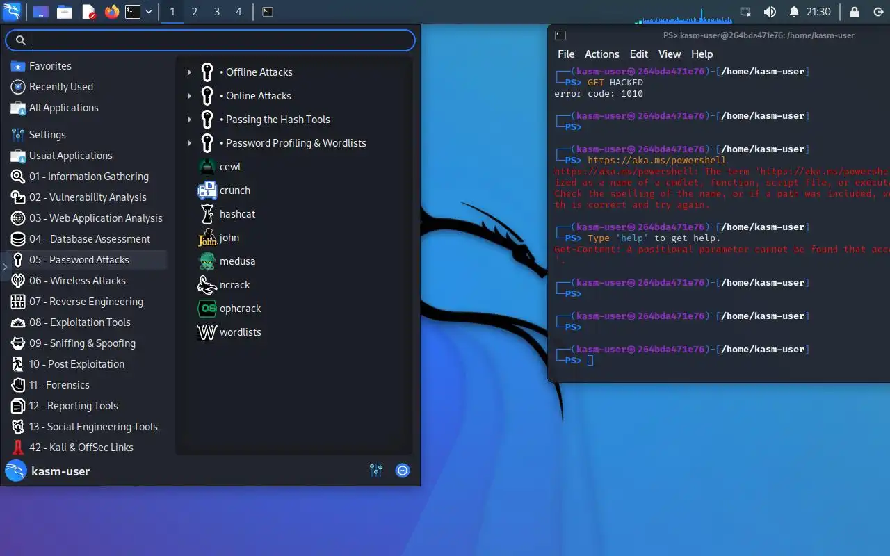This screenshot has width=890, height=556.
Task: Select the terminal window button in the taskbar
Action: (x=268, y=12)
